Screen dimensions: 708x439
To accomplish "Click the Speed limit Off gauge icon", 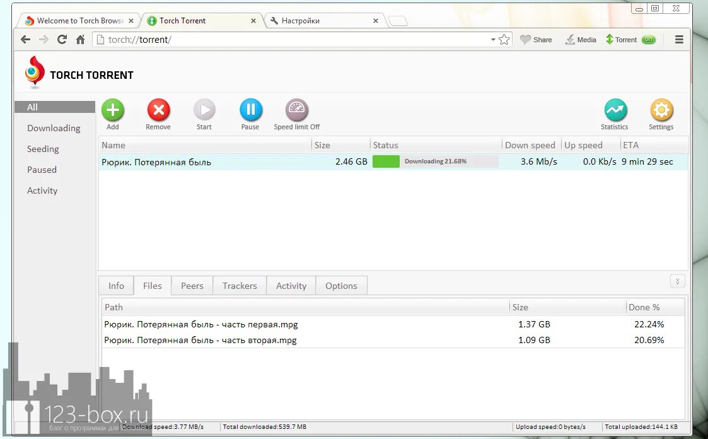I will coord(297,110).
